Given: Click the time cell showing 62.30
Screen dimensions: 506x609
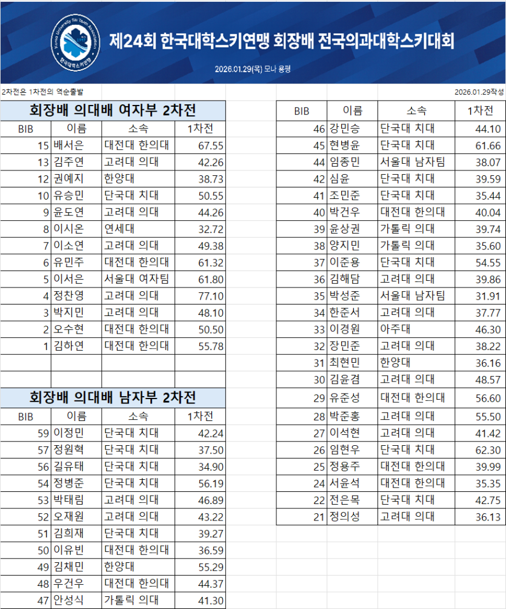Looking at the screenshot, I should [x=479, y=450].
